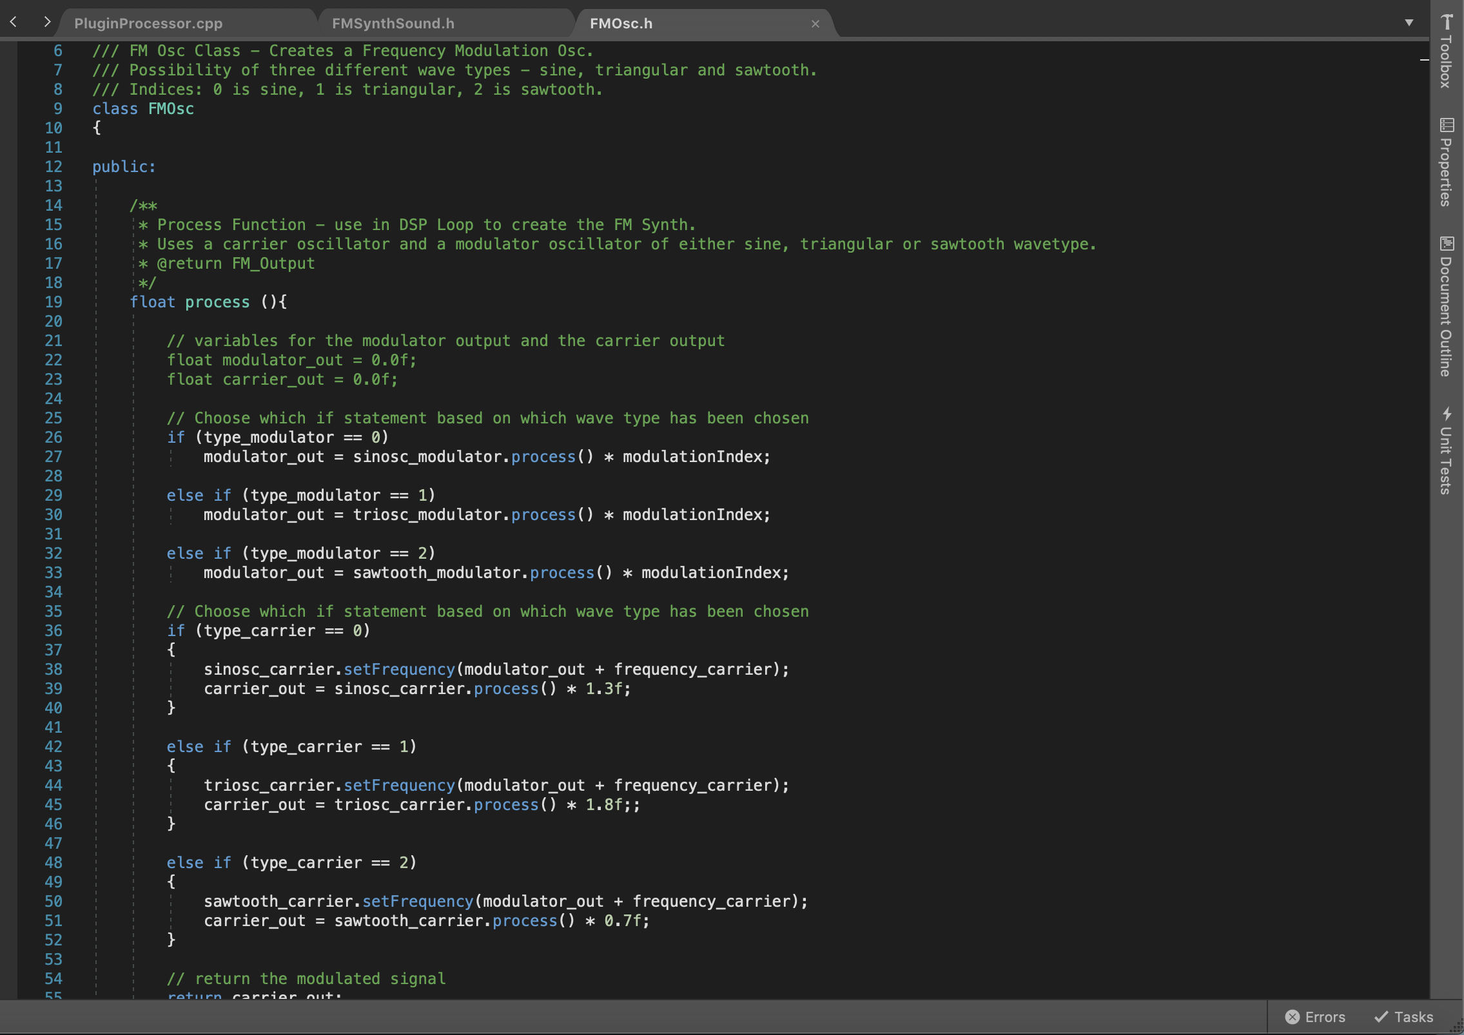Click the Document Outline icon
1464x1035 pixels.
coord(1447,244)
